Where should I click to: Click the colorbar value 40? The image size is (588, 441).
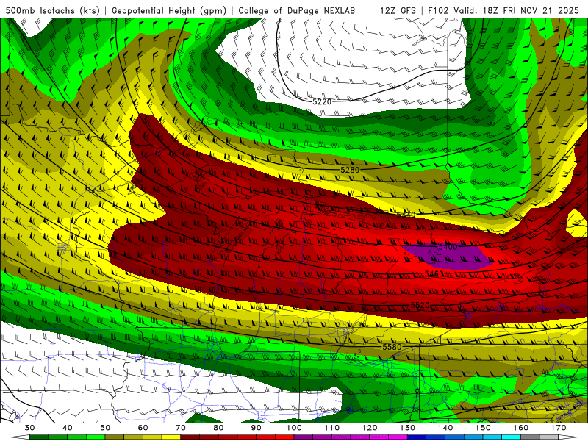[68, 428]
